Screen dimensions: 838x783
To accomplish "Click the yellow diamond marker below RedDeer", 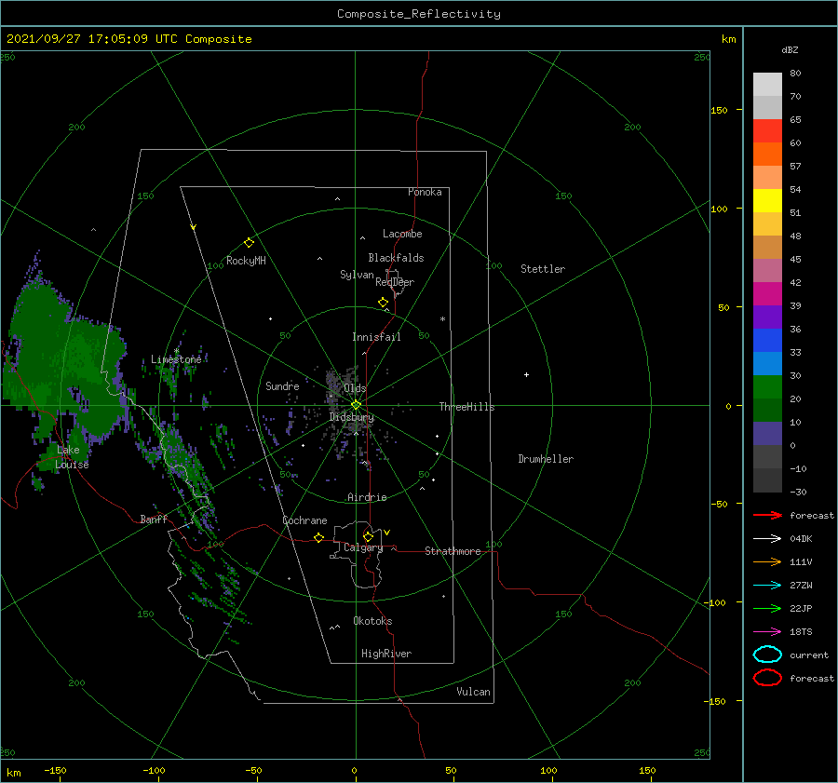I will coord(383,302).
